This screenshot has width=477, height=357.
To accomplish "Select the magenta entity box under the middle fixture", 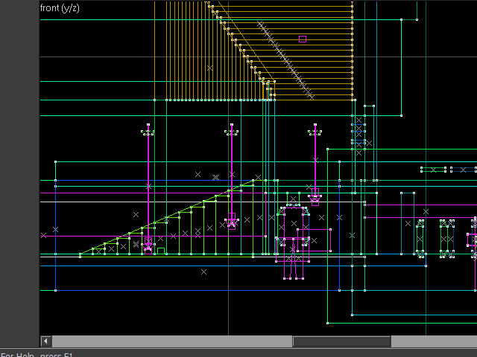I will coord(232,220).
